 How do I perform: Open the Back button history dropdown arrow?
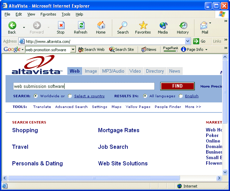[x=24, y=27]
